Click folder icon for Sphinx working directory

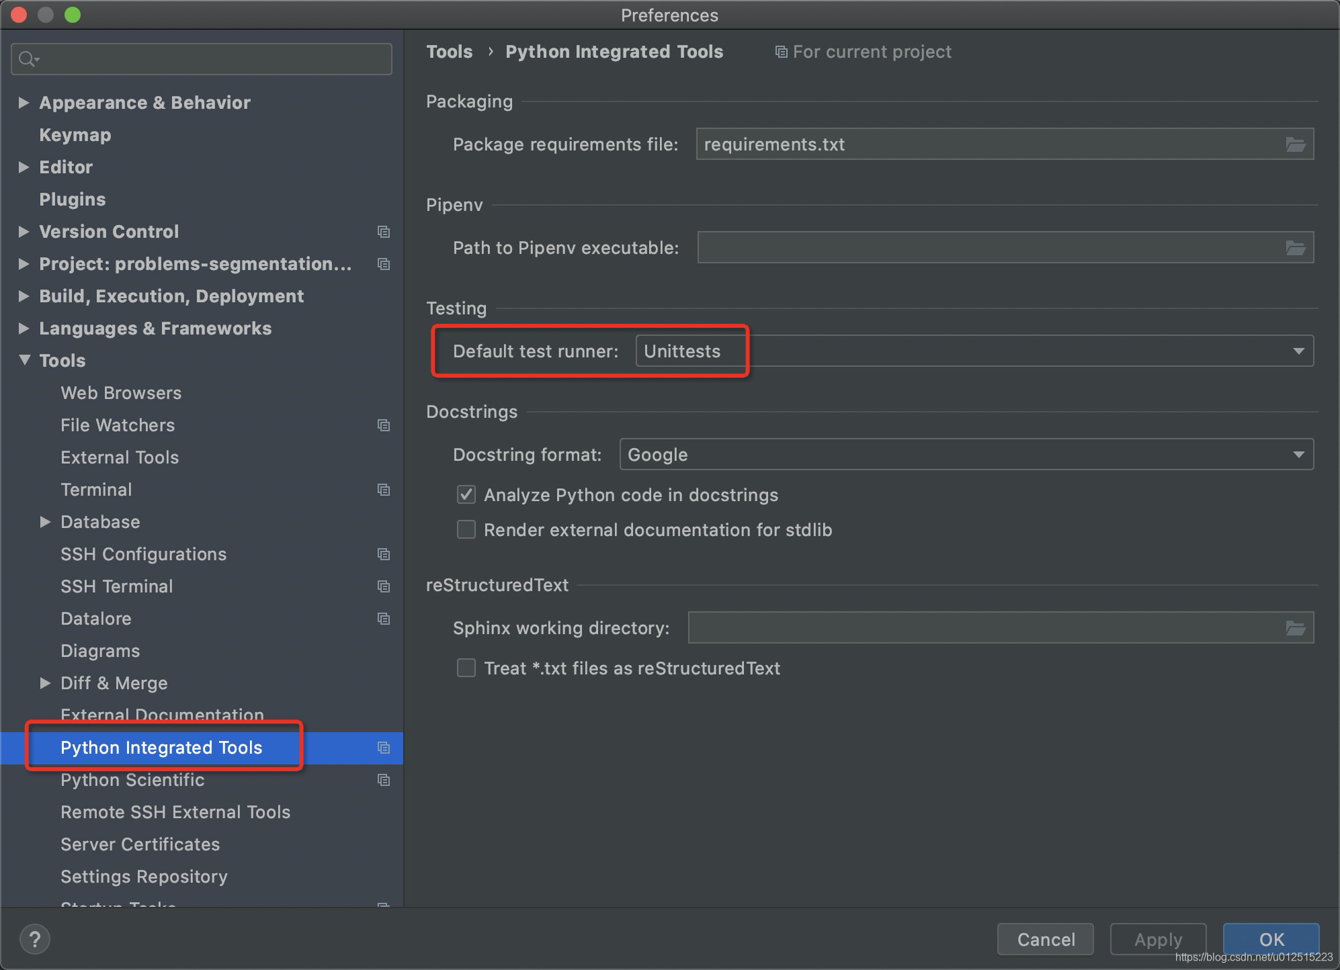pos(1295,628)
